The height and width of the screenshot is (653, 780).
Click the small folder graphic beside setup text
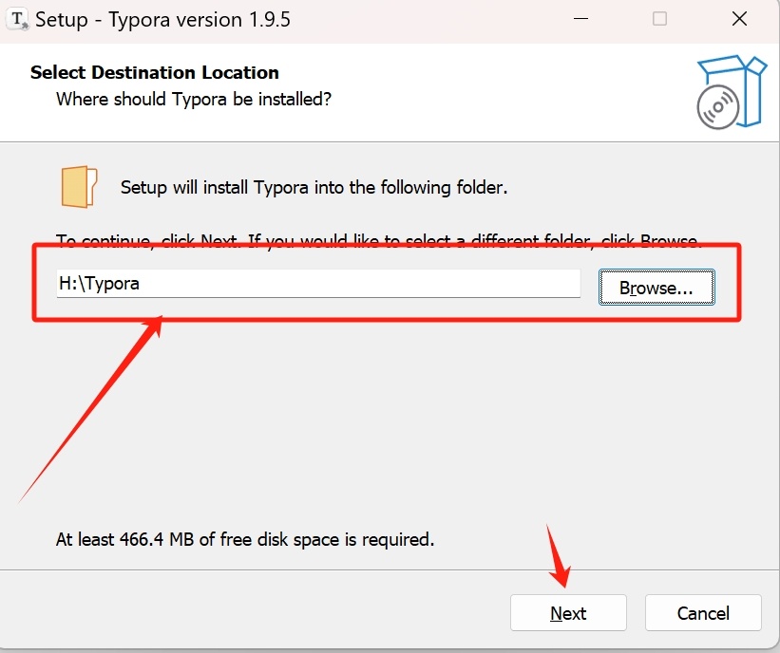[79, 186]
